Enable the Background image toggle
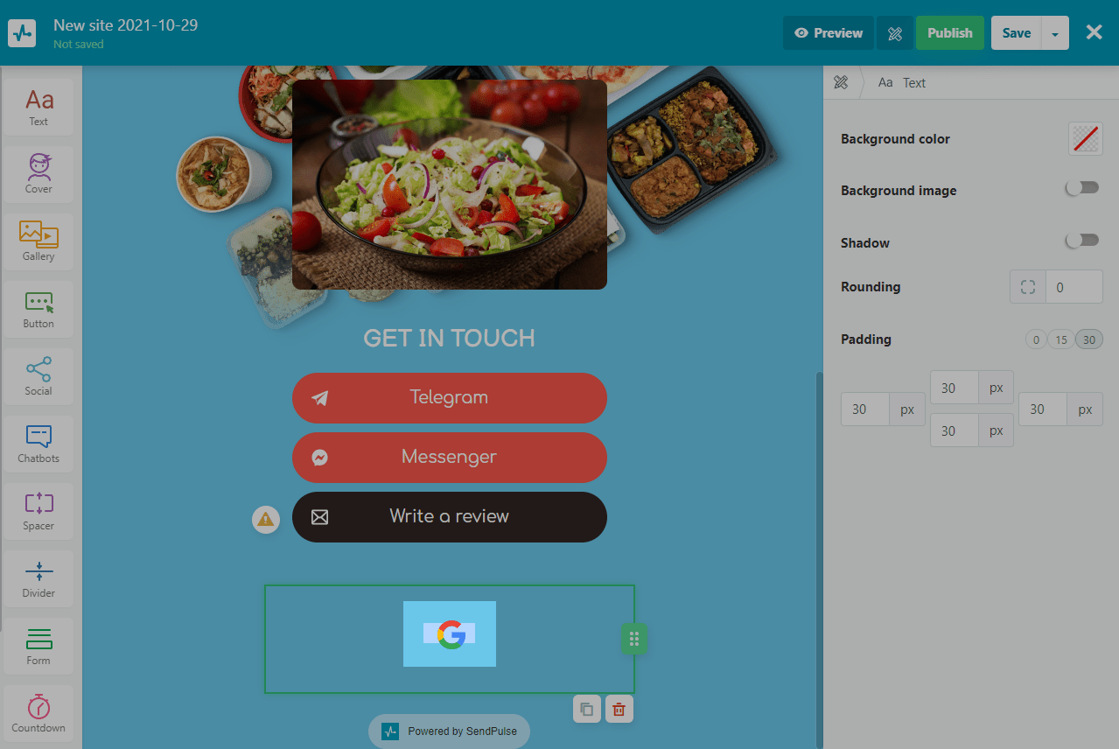 [1082, 188]
